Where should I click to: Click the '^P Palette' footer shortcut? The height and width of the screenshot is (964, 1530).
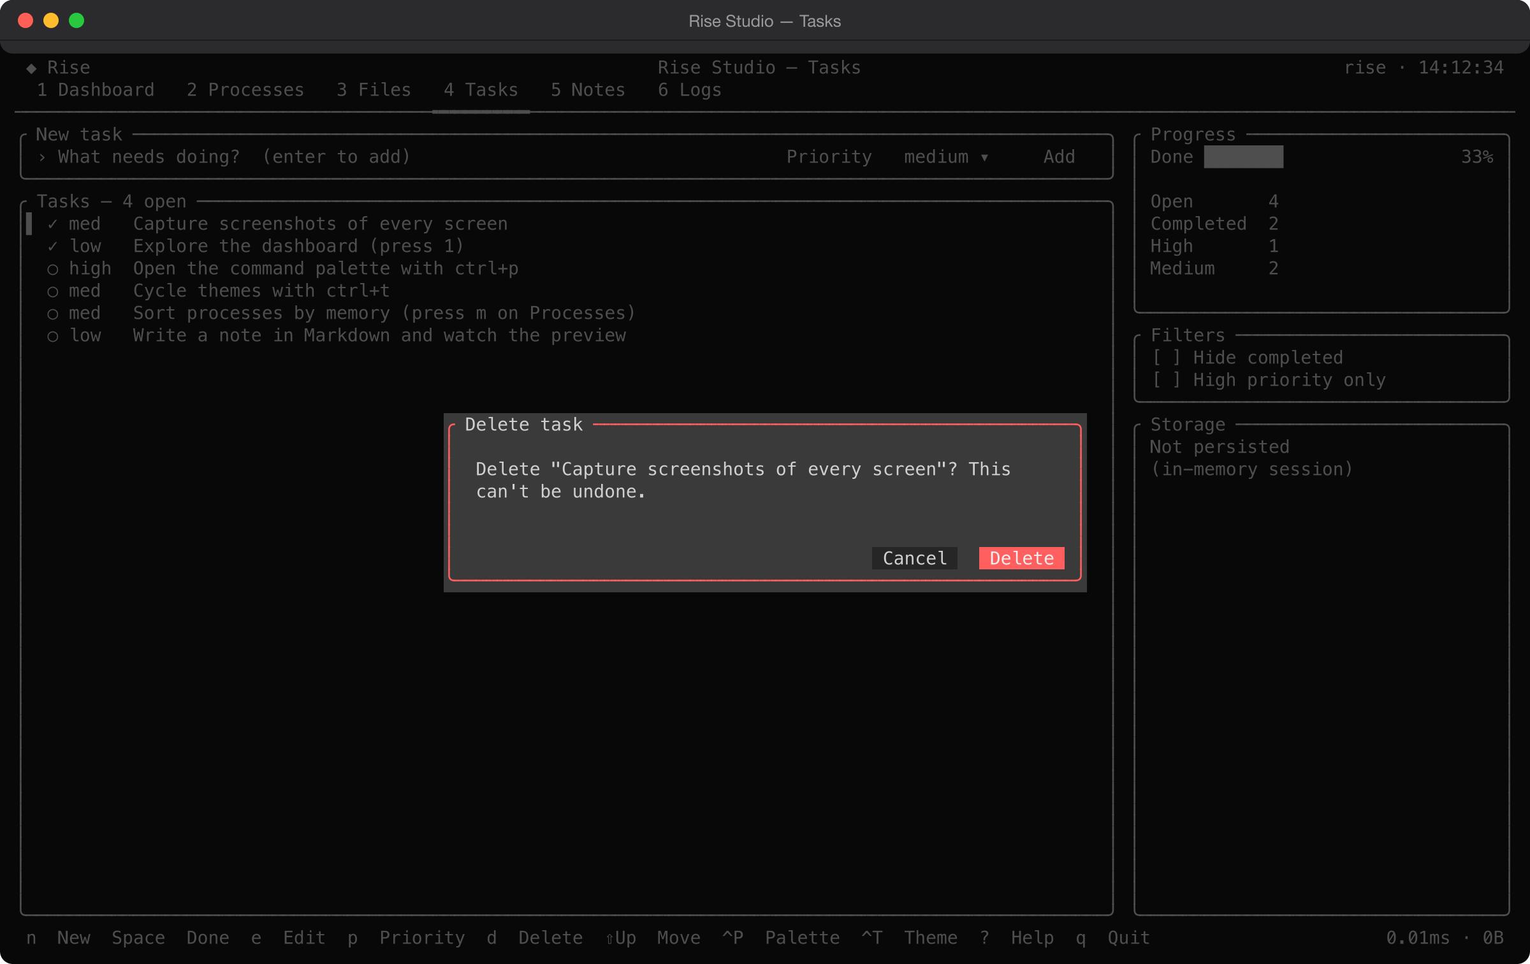(782, 937)
